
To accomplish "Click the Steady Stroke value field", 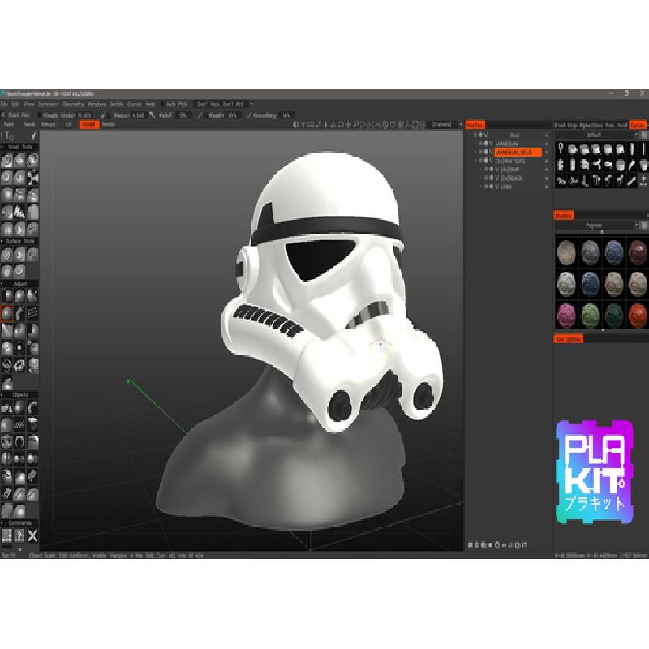I will pyautogui.click(x=84, y=115).
